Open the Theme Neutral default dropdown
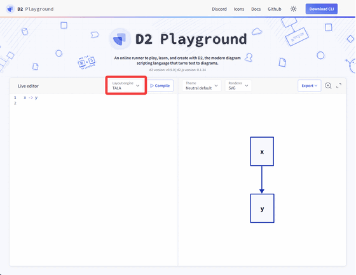The height and width of the screenshot is (275, 356). coord(202,86)
